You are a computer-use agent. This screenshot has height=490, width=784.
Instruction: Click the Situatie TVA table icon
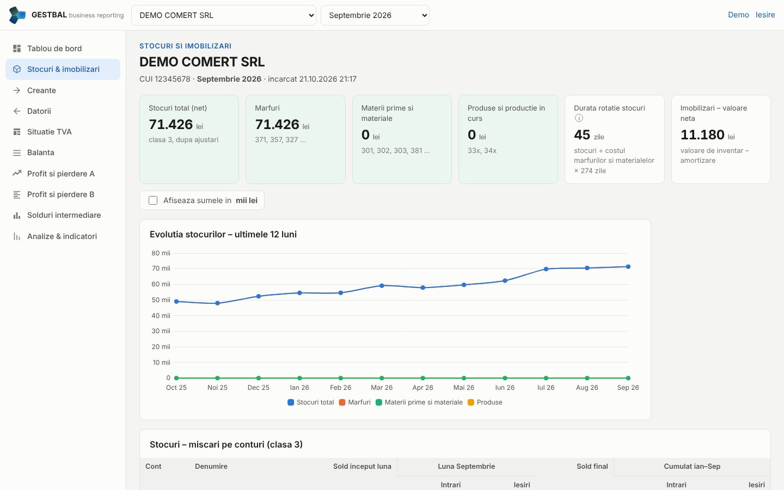tap(17, 132)
